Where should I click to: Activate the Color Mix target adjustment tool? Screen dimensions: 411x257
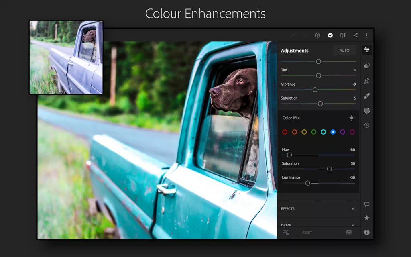pos(352,118)
